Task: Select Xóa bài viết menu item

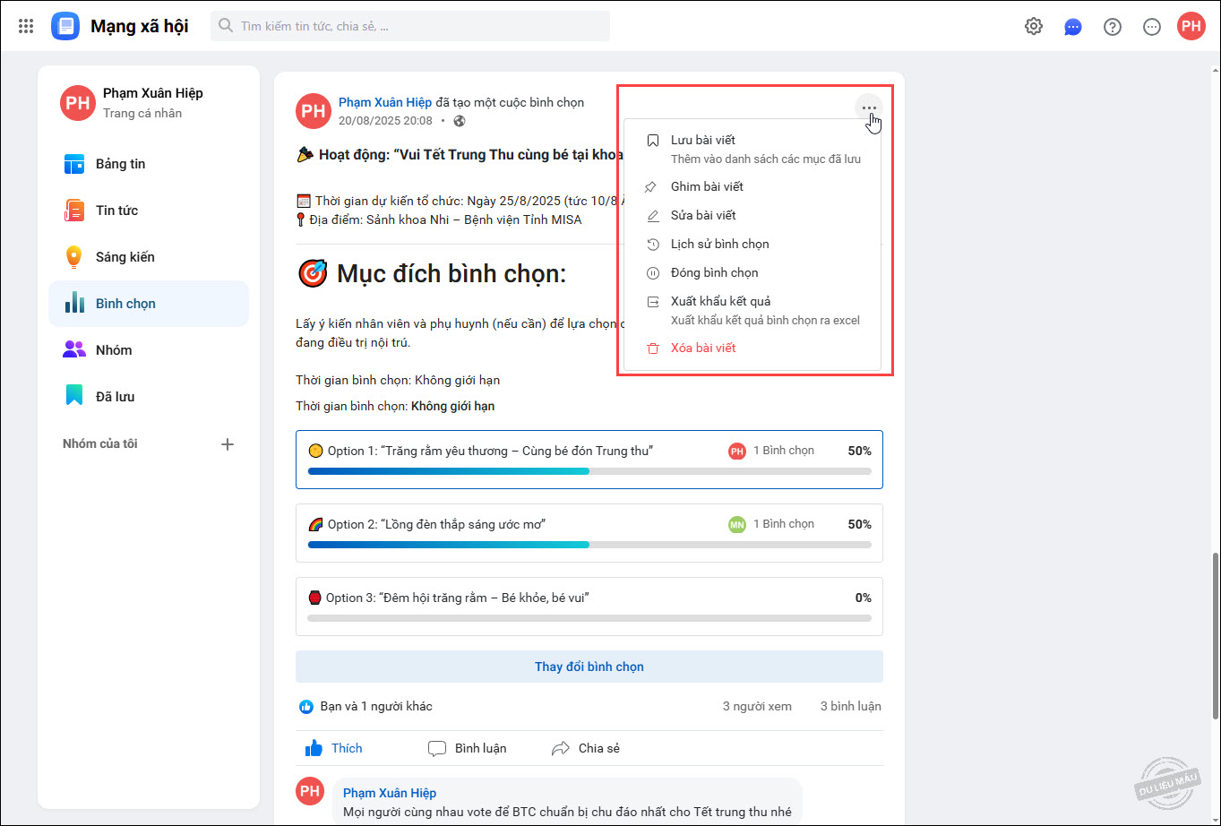Action: point(752,348)
